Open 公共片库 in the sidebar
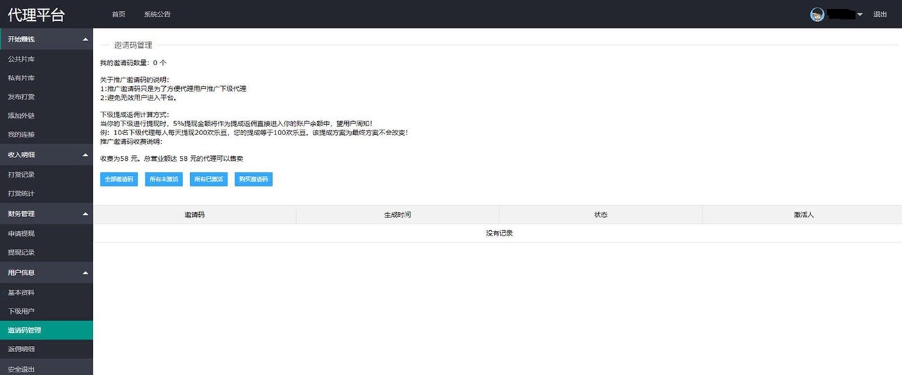 pos(46,59)
